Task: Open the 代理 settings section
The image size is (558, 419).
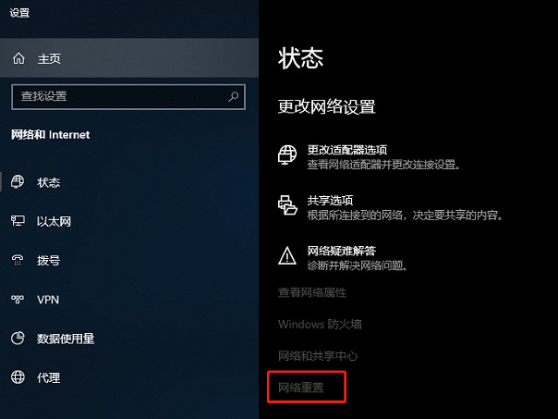Action: (129, 377)
